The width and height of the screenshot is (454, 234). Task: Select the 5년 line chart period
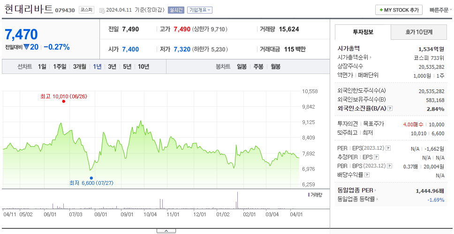pos(127,67)
